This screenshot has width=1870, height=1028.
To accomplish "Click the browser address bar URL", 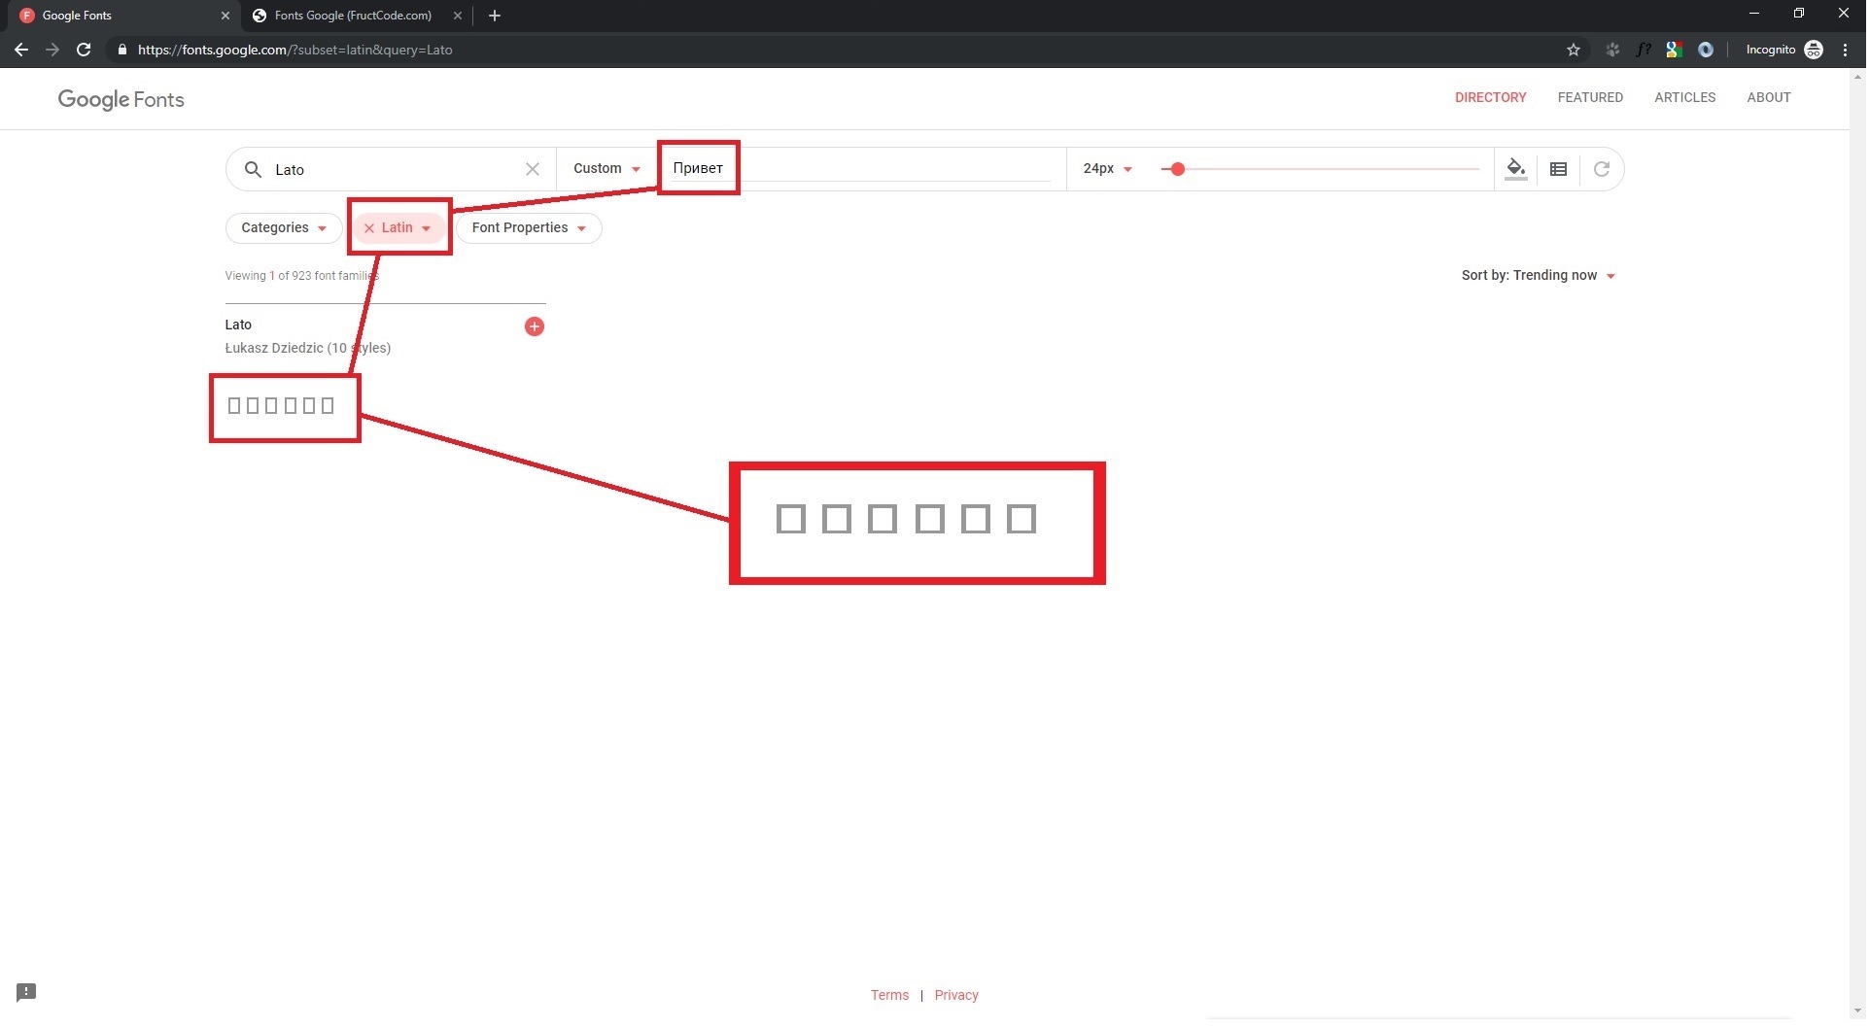I will coord(295,50).
